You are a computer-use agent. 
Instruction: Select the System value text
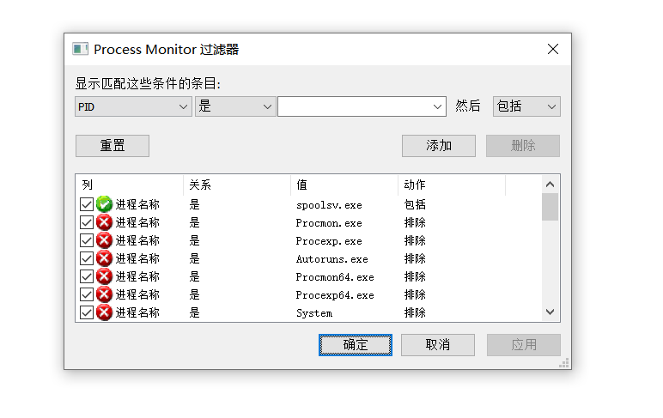coord(314,313)
